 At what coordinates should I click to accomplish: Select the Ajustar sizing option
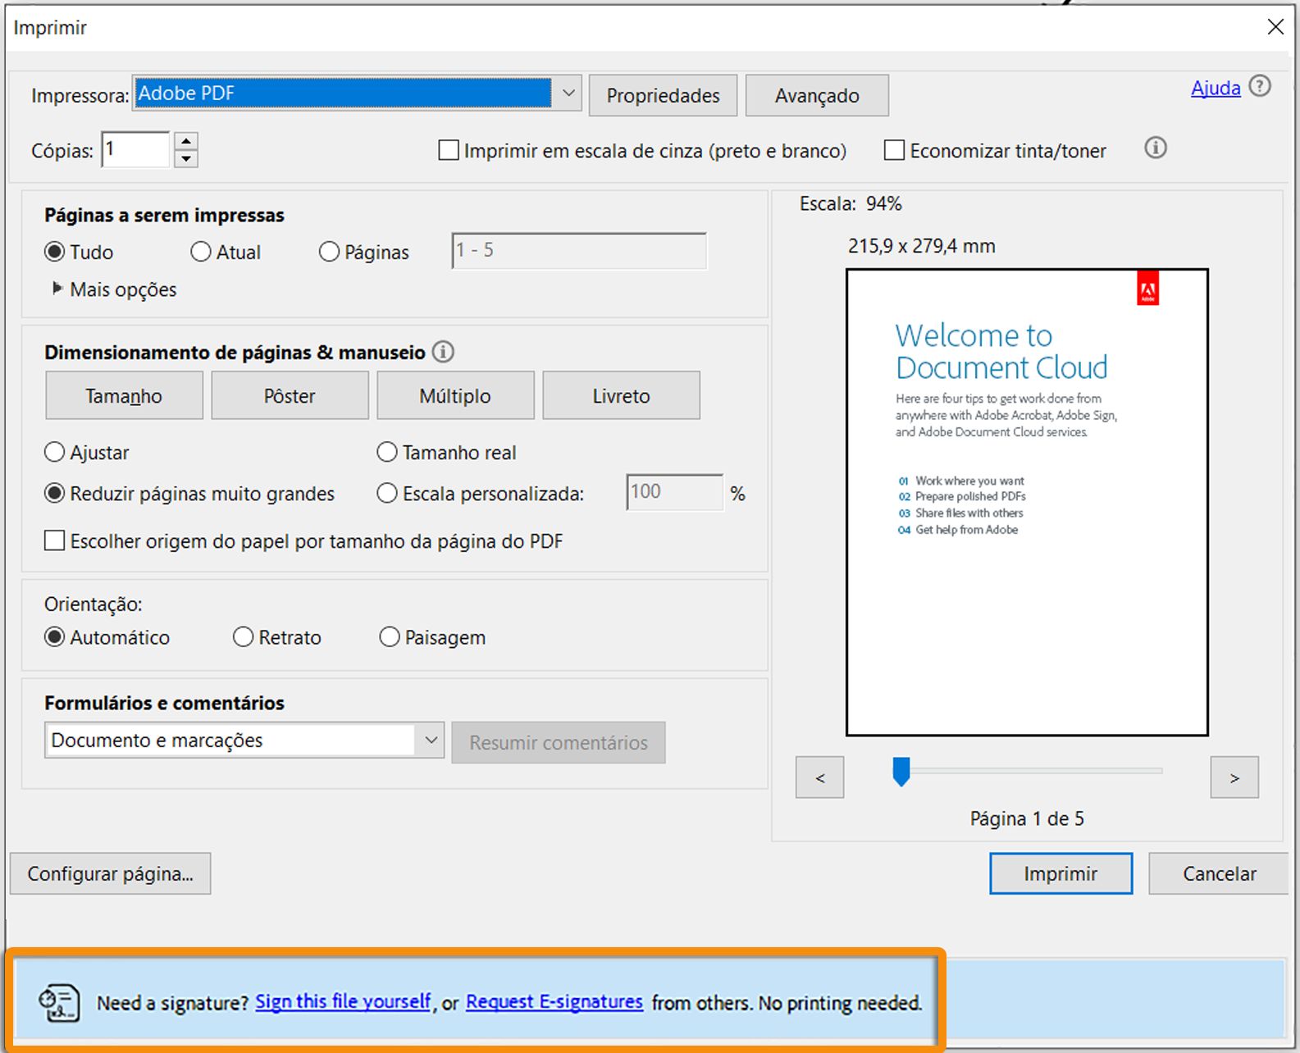tap(54, 452)
